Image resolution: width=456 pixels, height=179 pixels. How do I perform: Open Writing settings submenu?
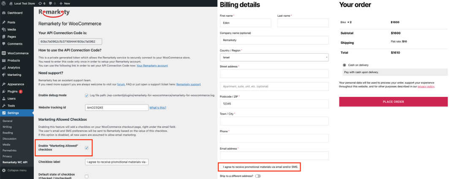coord(7,127)
